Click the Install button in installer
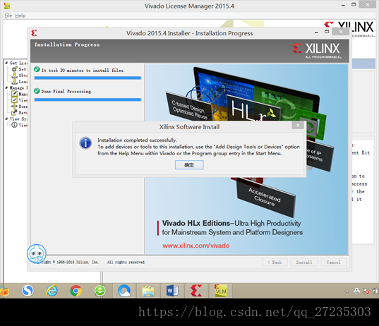Image resolution: width=379 pixels, height=326 pixels. 304,262
